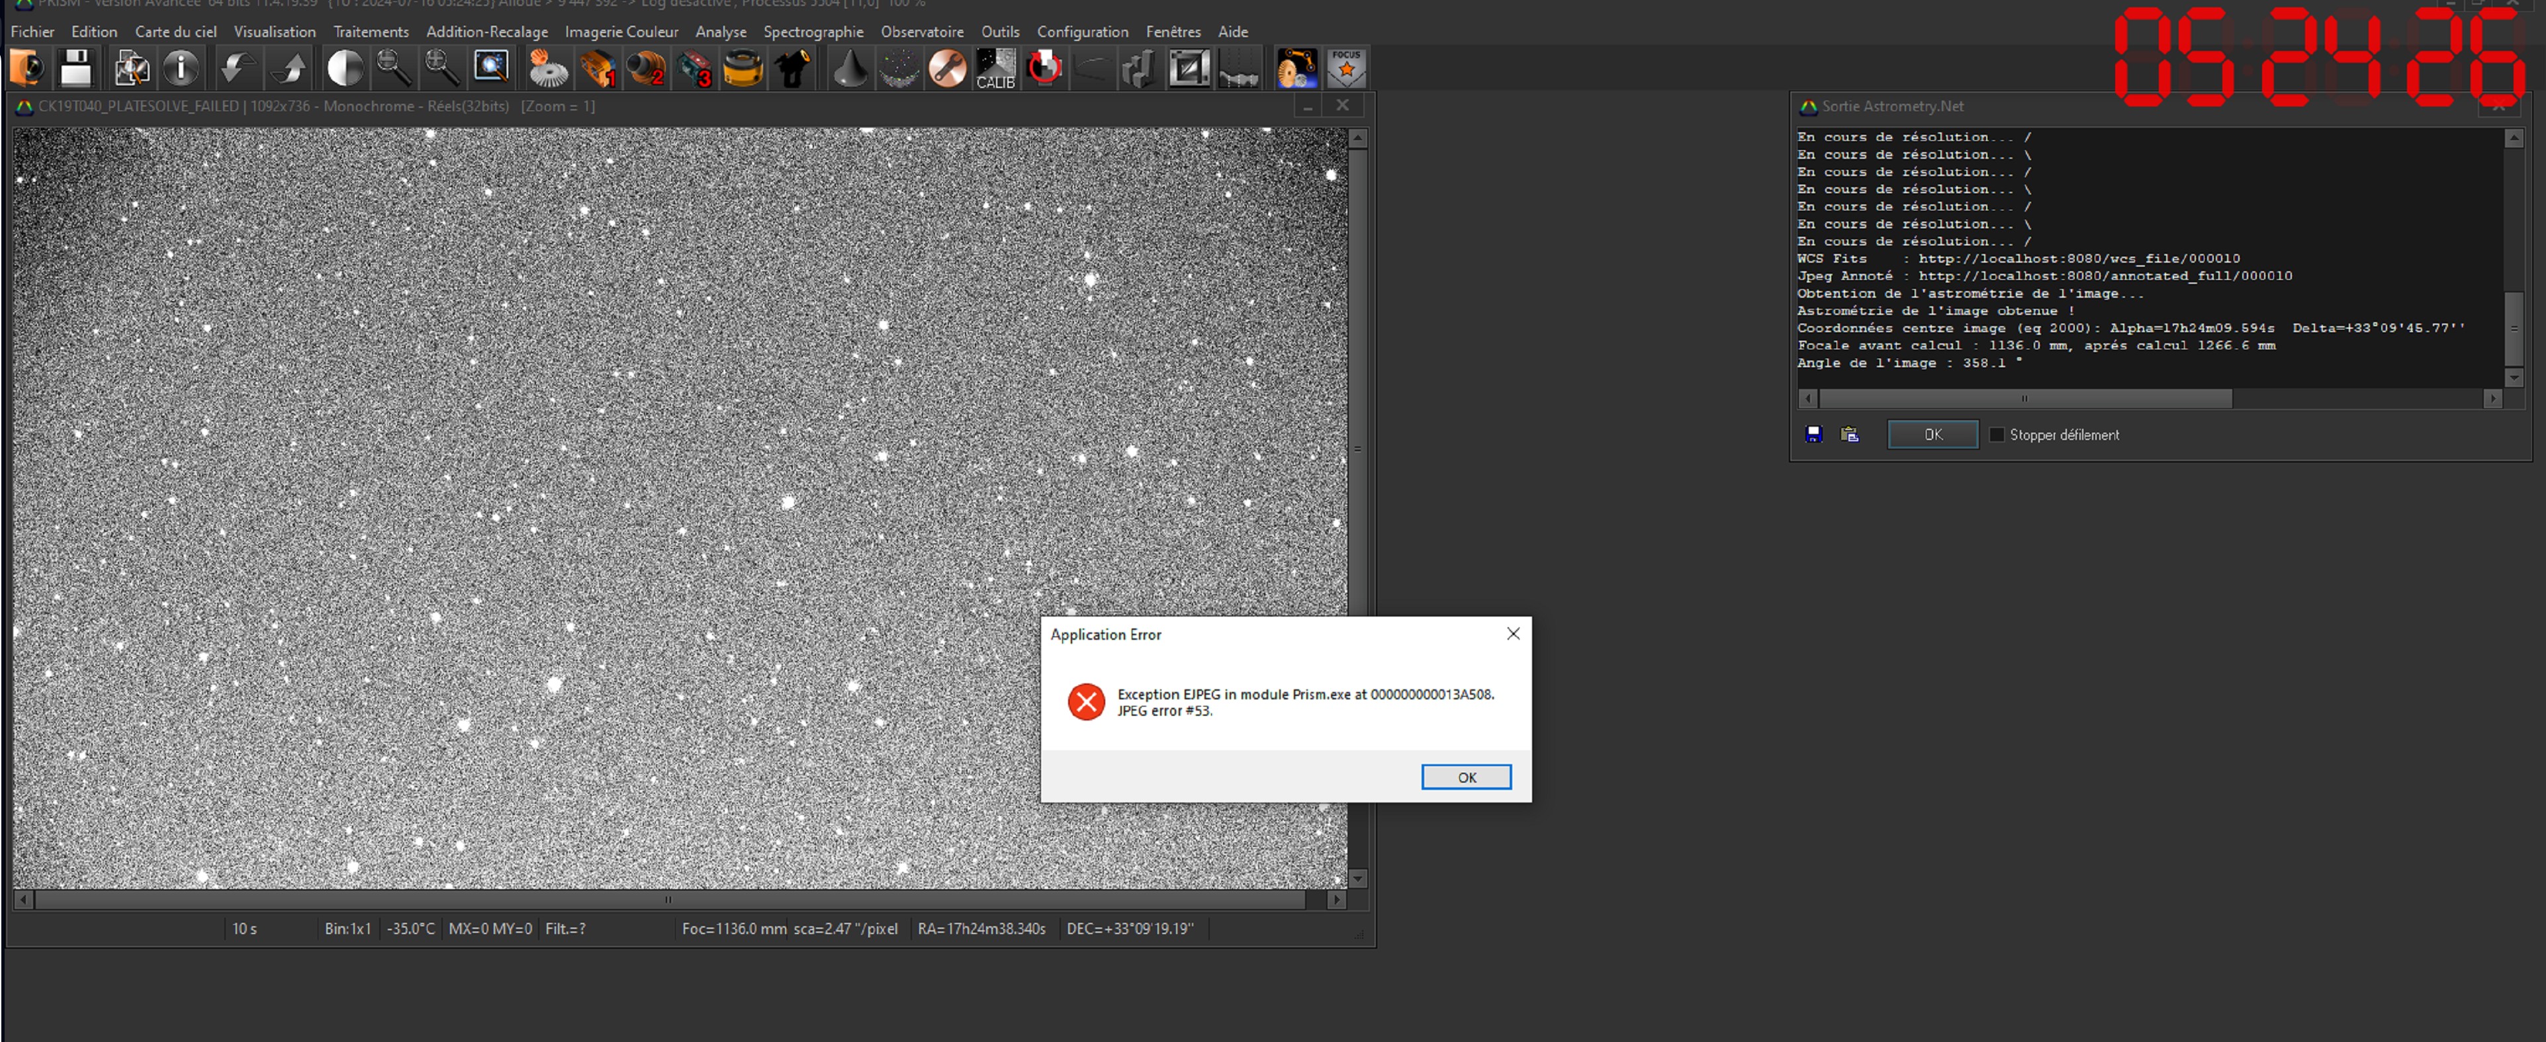Click OK in Application Error dialog

(x=1466, y=777)
